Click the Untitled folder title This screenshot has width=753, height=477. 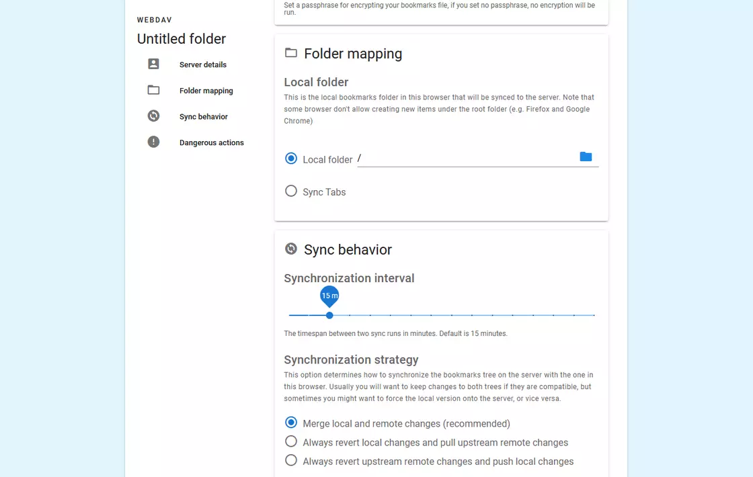click(182, 39)
